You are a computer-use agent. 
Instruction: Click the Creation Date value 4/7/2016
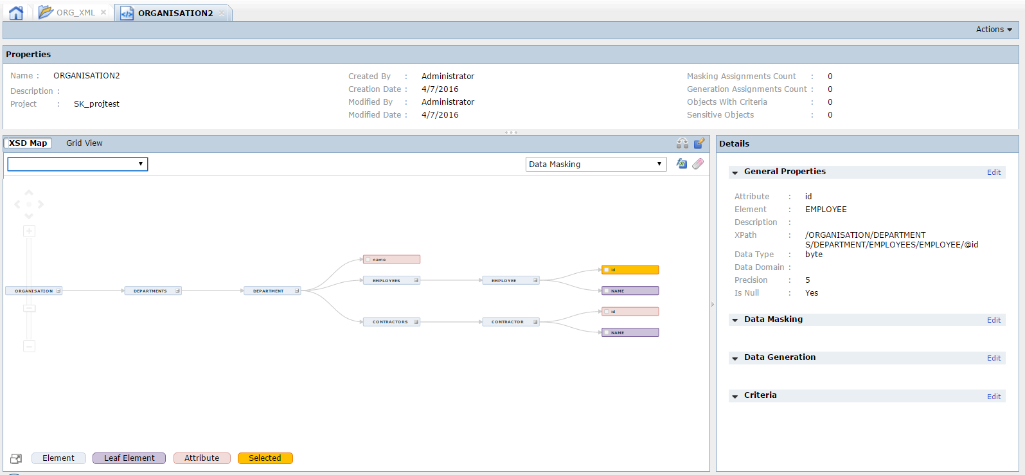point(440,89)
